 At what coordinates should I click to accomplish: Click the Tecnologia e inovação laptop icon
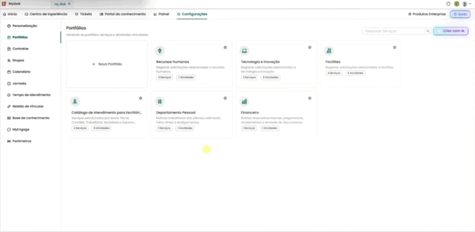click(244, 51)
